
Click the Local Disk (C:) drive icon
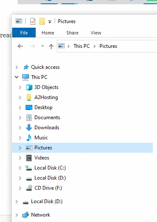pyautogui.click(x=29, y=168)
